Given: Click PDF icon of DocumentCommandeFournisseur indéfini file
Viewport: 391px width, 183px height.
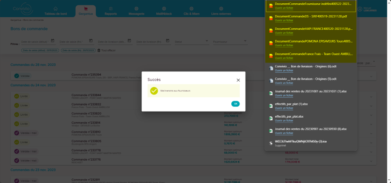Looking at the screenshot, I should click(x=271, y=6).
